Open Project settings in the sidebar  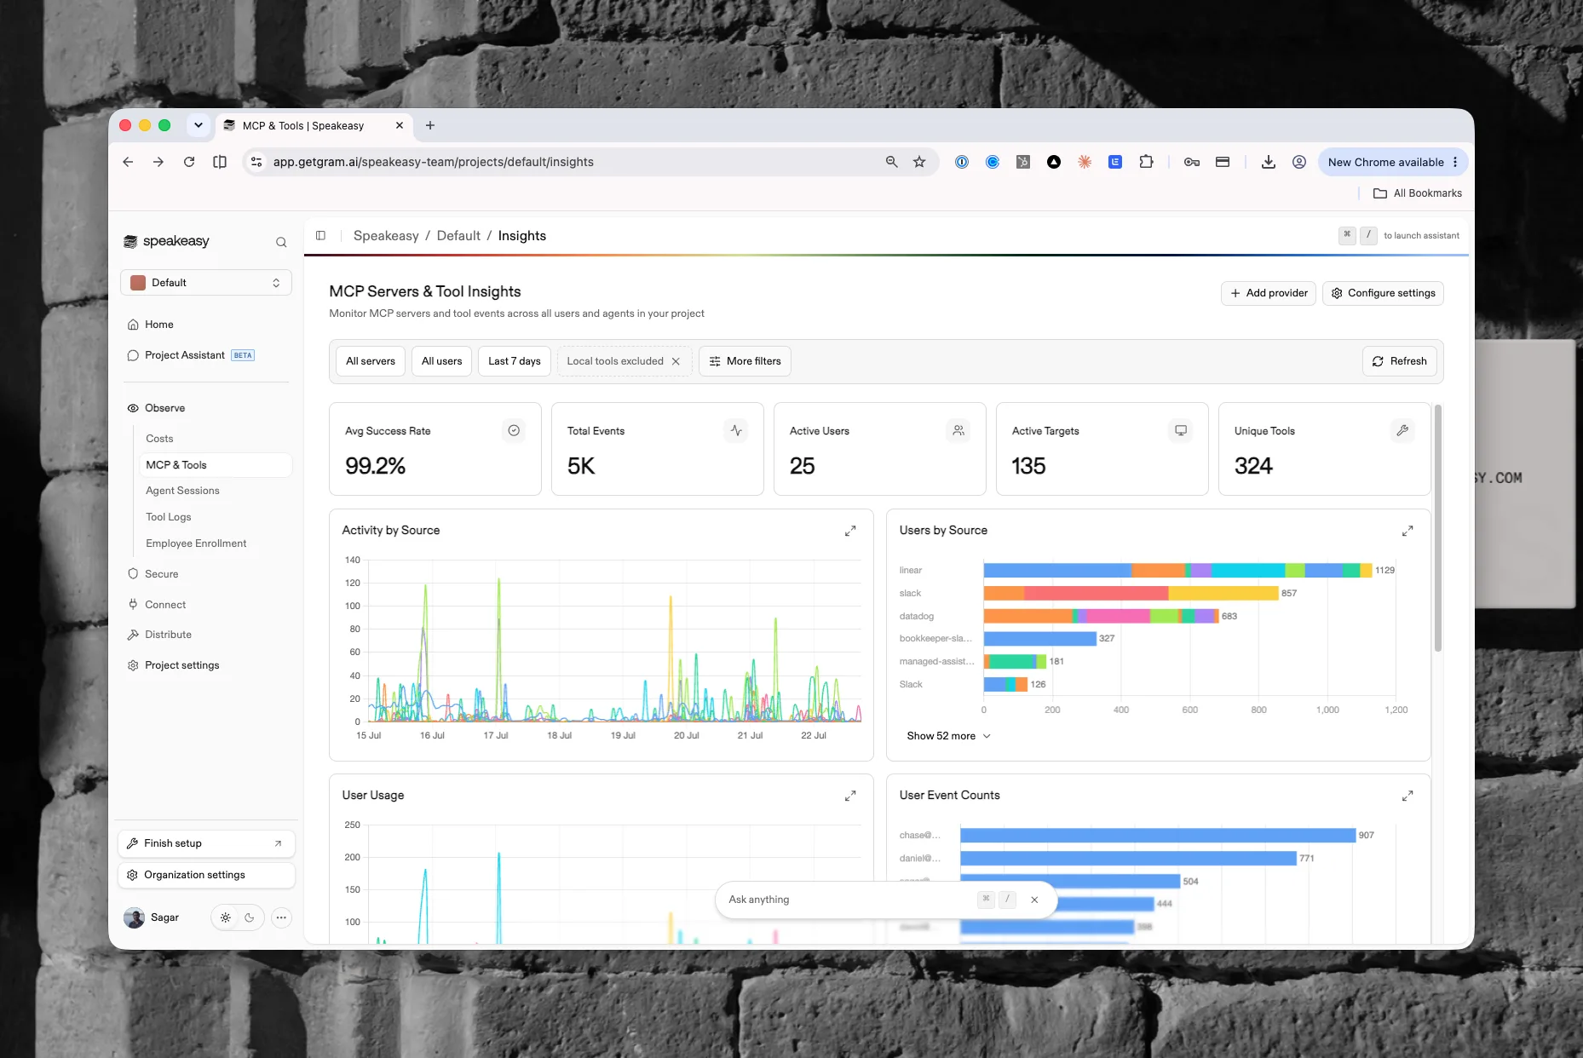tap(182, 665)
